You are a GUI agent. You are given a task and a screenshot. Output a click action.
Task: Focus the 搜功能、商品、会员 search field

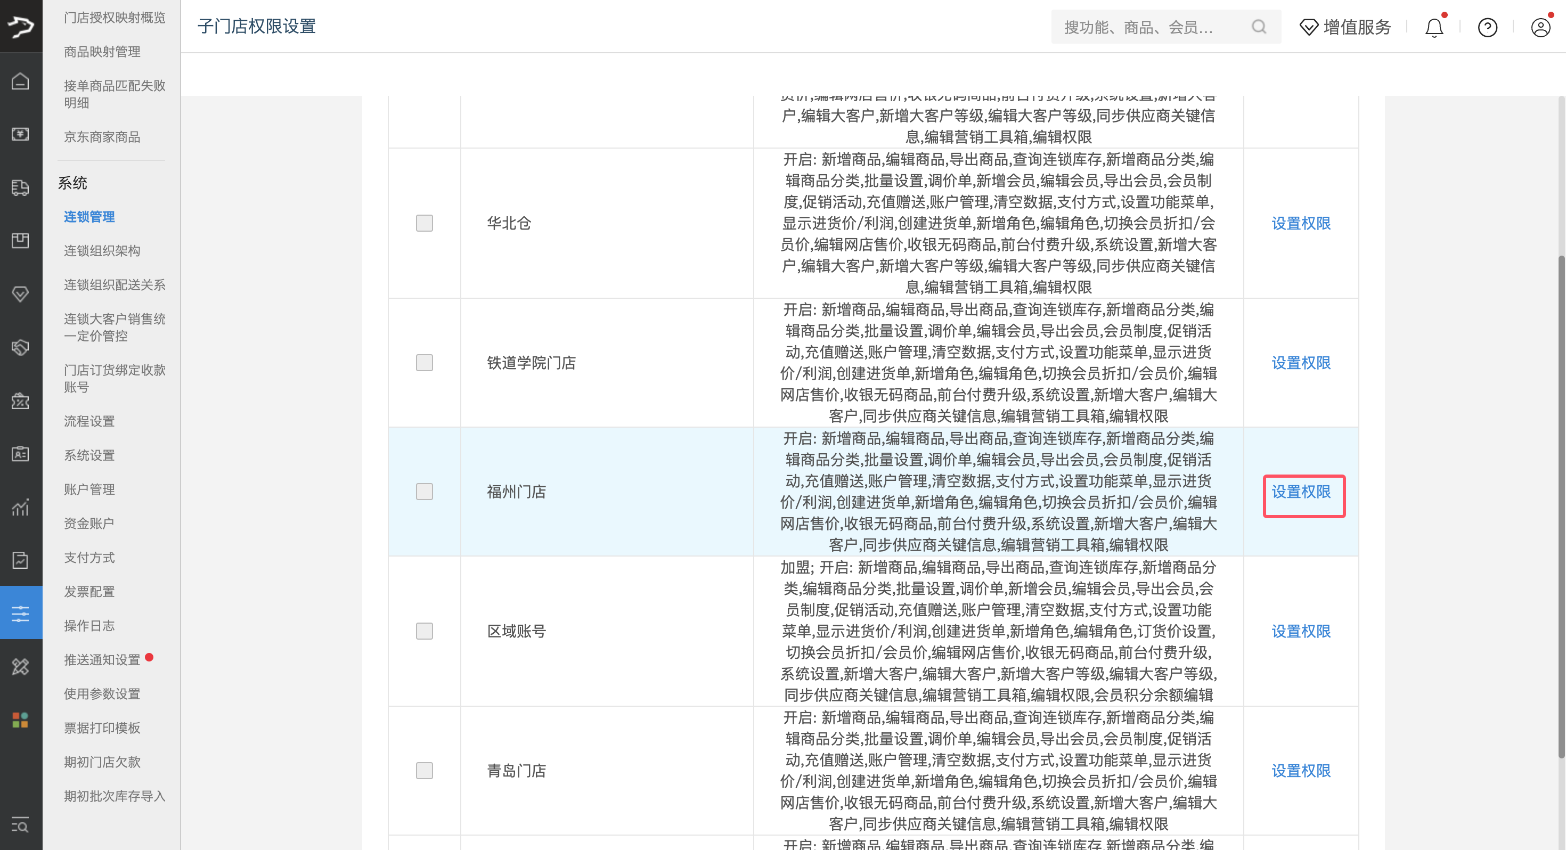pos(1167,27)
